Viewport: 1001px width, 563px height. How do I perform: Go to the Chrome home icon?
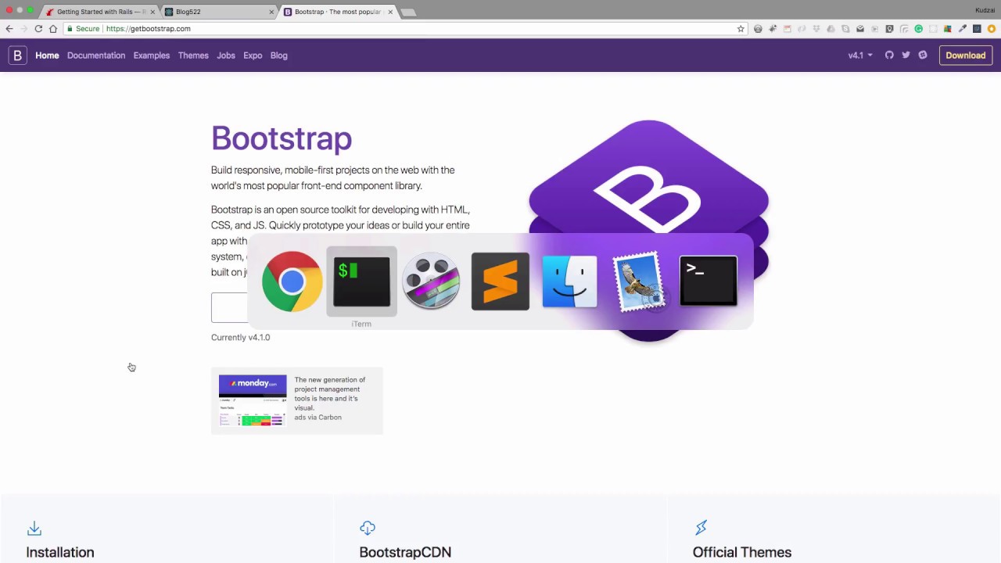click(53, 29)
